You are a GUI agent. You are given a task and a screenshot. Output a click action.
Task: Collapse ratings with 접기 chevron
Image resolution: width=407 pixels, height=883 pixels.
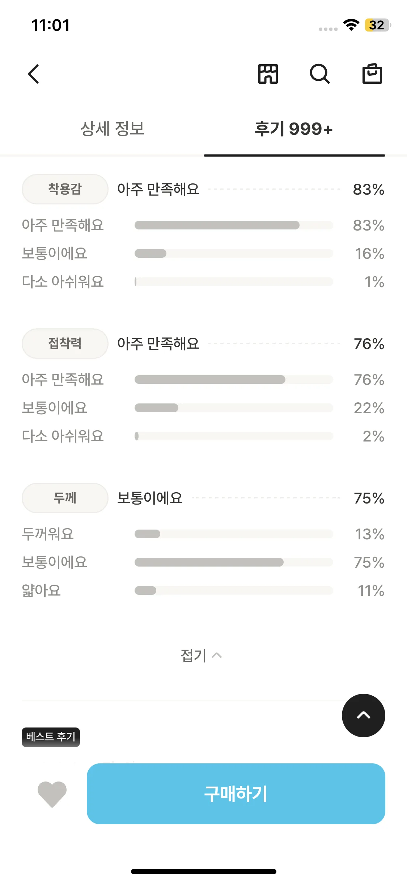201,655
